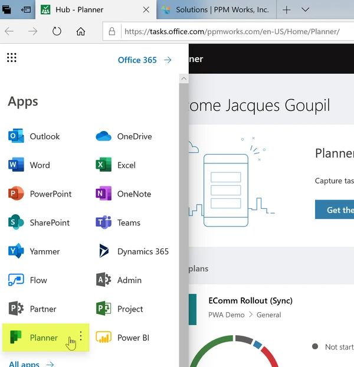Open General channel breadcrumb
The width and height of the screenshot is (354, 367).
pyautogui.click(x=268, y=315)
